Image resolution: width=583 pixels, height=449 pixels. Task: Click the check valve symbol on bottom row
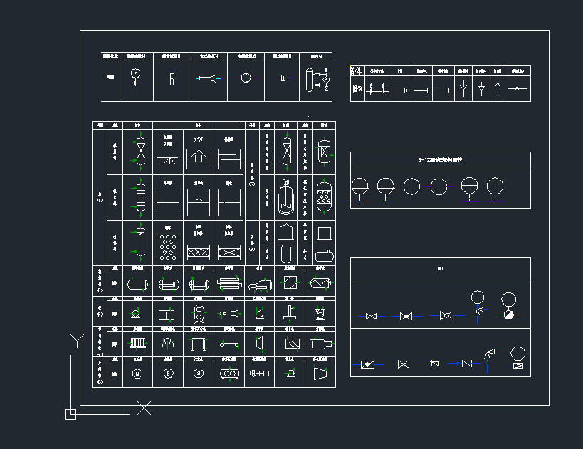tap(467, 364)
